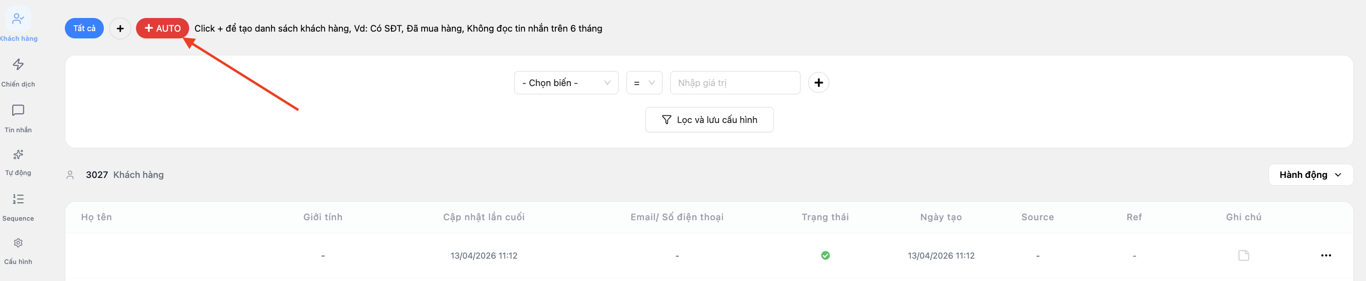Click Lọc và lưu cấu hình button
Screen dimensions: 1366x281
click(x=709, y=120)
